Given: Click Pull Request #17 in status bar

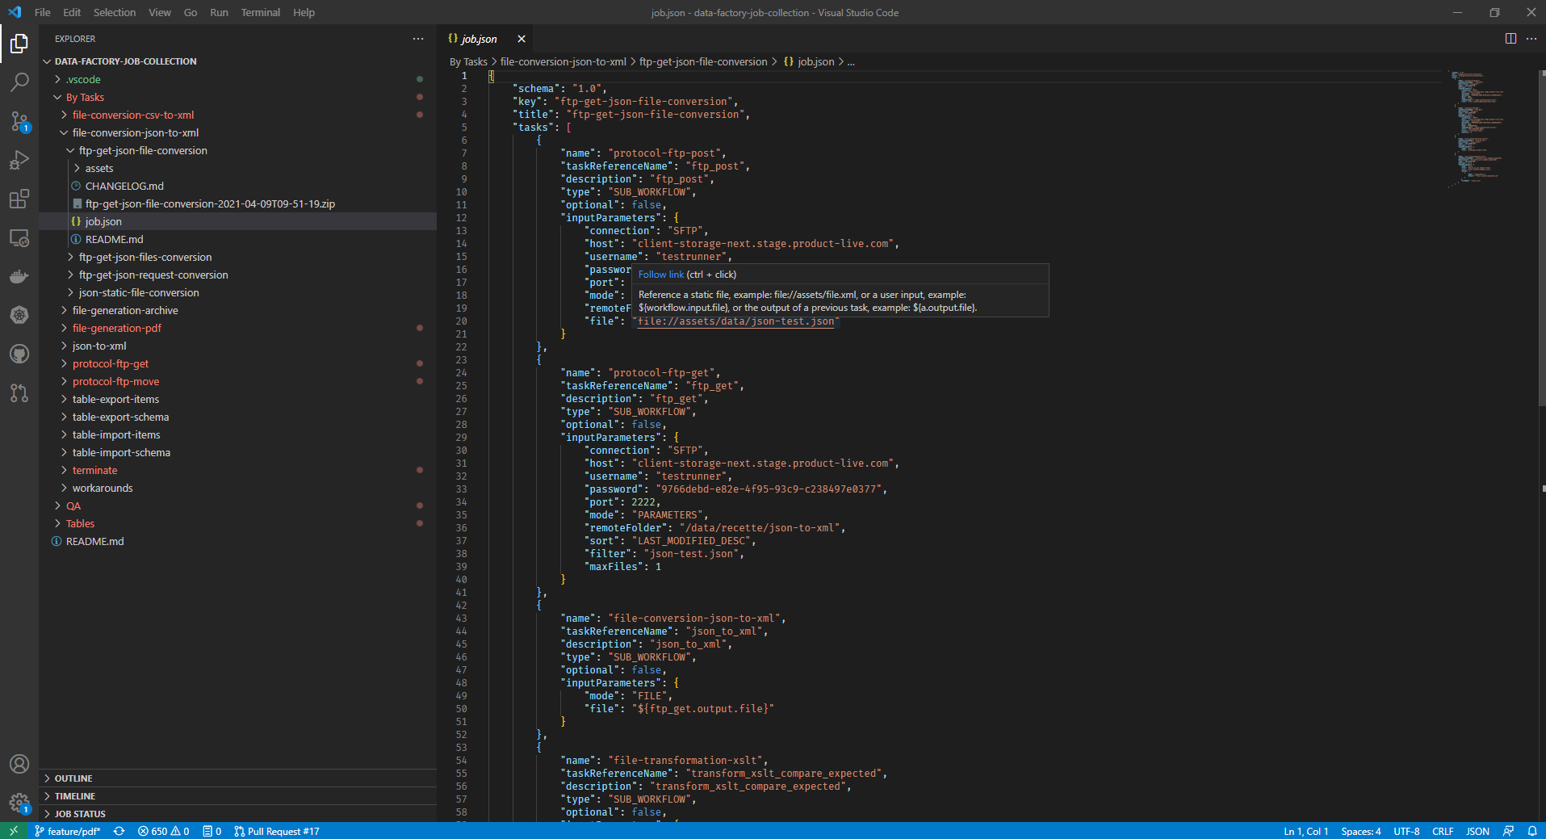Looking at the screenshot, I should (x=277, y=831).
